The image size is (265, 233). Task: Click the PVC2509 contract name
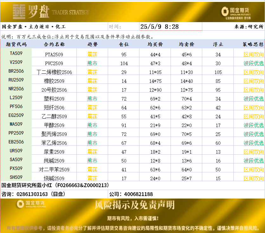[x=54, y=64]
